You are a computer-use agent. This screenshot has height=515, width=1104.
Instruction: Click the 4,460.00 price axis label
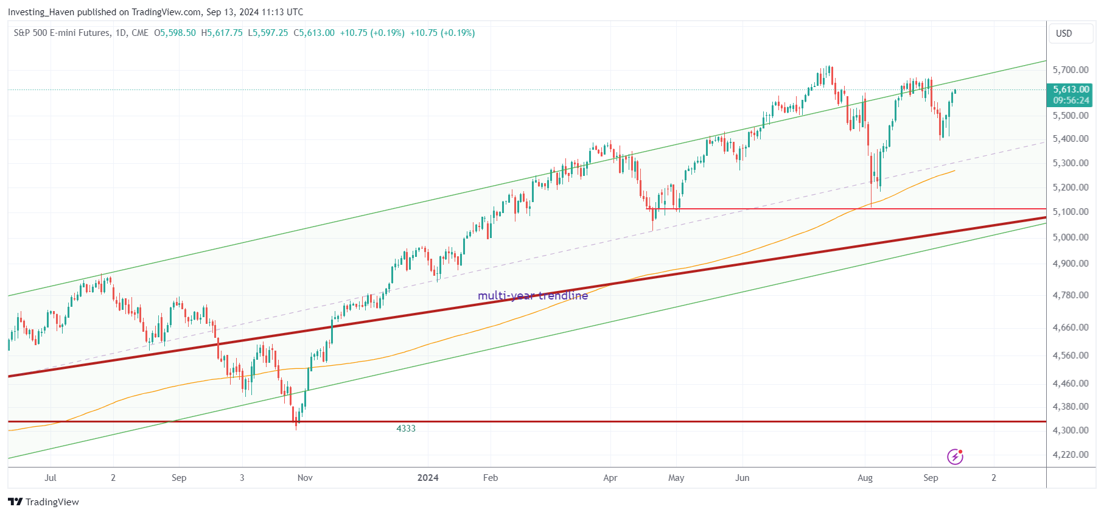(1071, 384)
